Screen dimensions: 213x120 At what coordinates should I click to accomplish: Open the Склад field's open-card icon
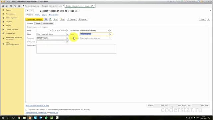(111, 34)
